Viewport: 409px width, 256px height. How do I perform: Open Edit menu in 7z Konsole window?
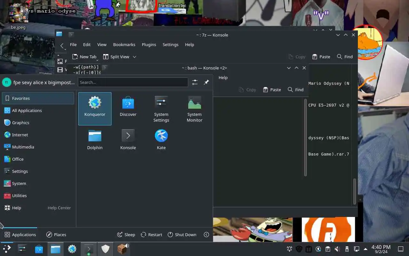click(87, 44)
